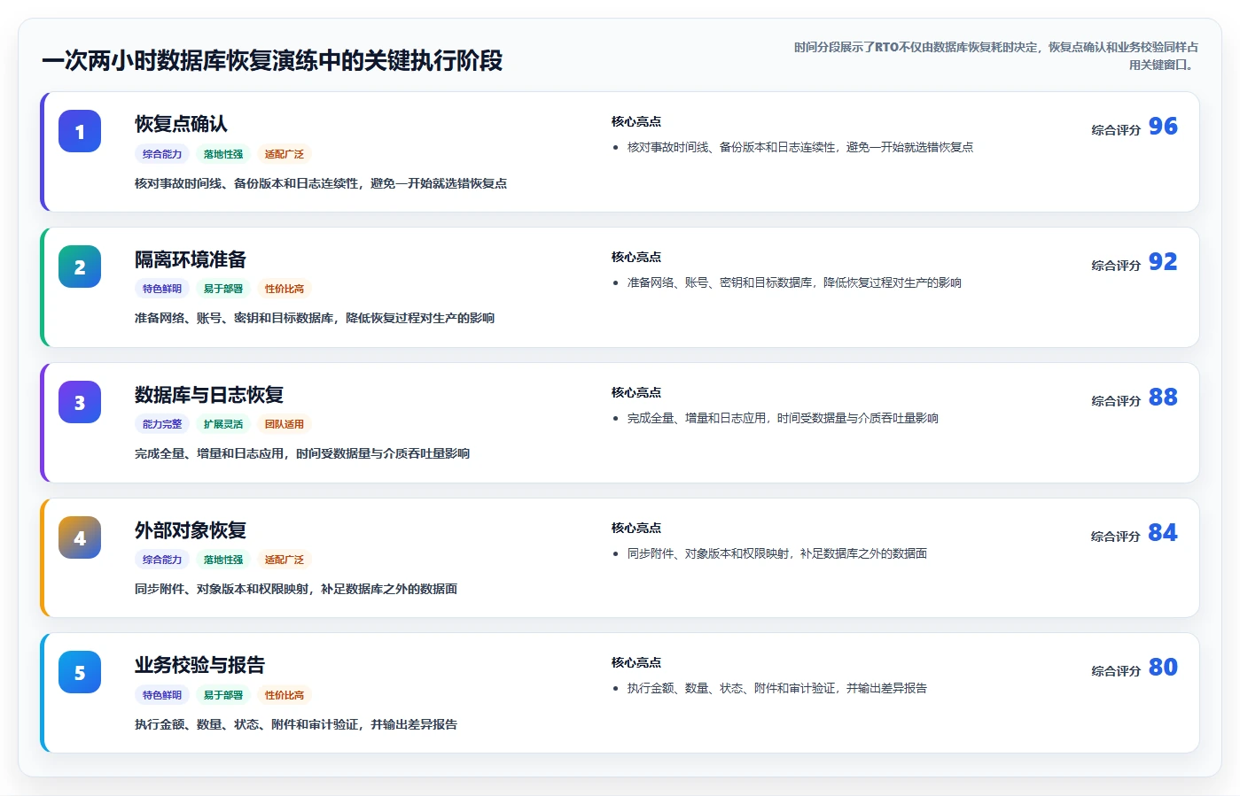The image size is (1240, 796).
Task: Click the subtitle note about RTO
Action: coord(995,56)
